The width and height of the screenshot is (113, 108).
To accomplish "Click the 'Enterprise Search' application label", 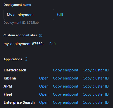I will 19,102.
